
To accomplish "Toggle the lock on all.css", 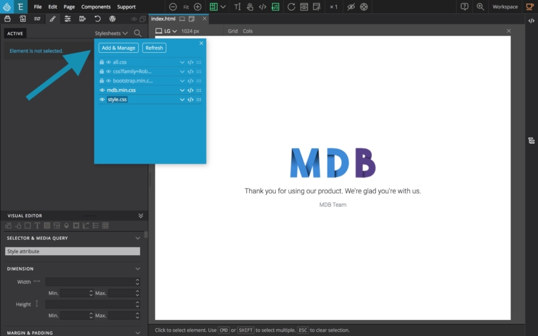I will [x=102, y=62].
